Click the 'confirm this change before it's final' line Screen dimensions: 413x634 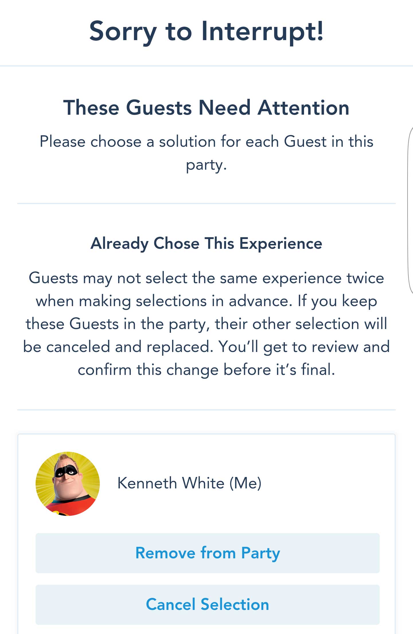206,370
